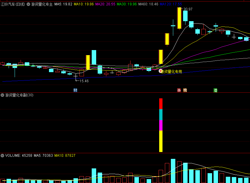Click the 15.46 low price label
Image resolution: width=250 pixels, height=183 pixels.
[x=84, y=81]
